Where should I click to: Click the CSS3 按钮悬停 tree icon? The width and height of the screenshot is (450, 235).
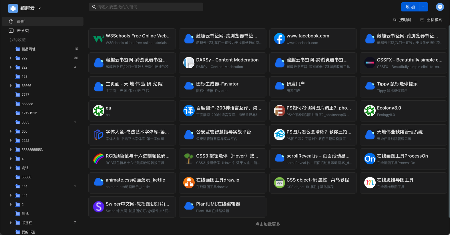pyautogui.click(x=189, y=159)
